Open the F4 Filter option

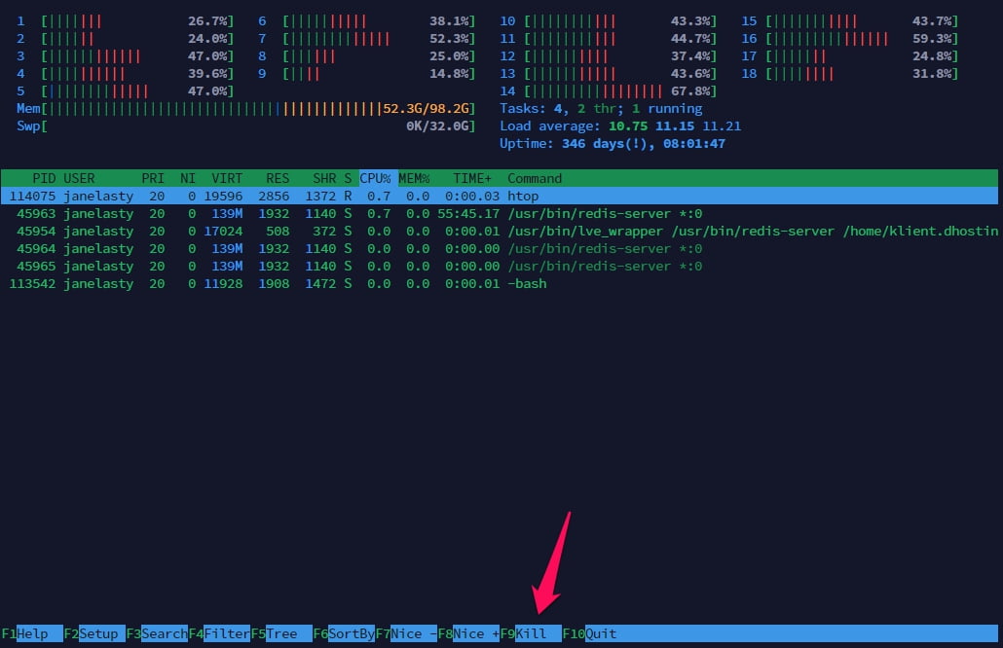tap(219, 633)
